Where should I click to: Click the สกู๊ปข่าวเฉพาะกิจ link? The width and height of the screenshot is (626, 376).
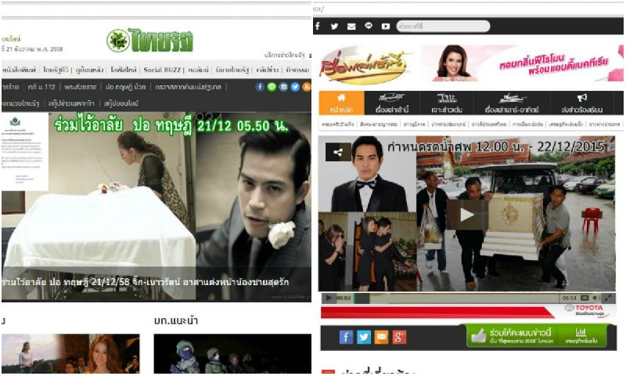click(71, 103)
